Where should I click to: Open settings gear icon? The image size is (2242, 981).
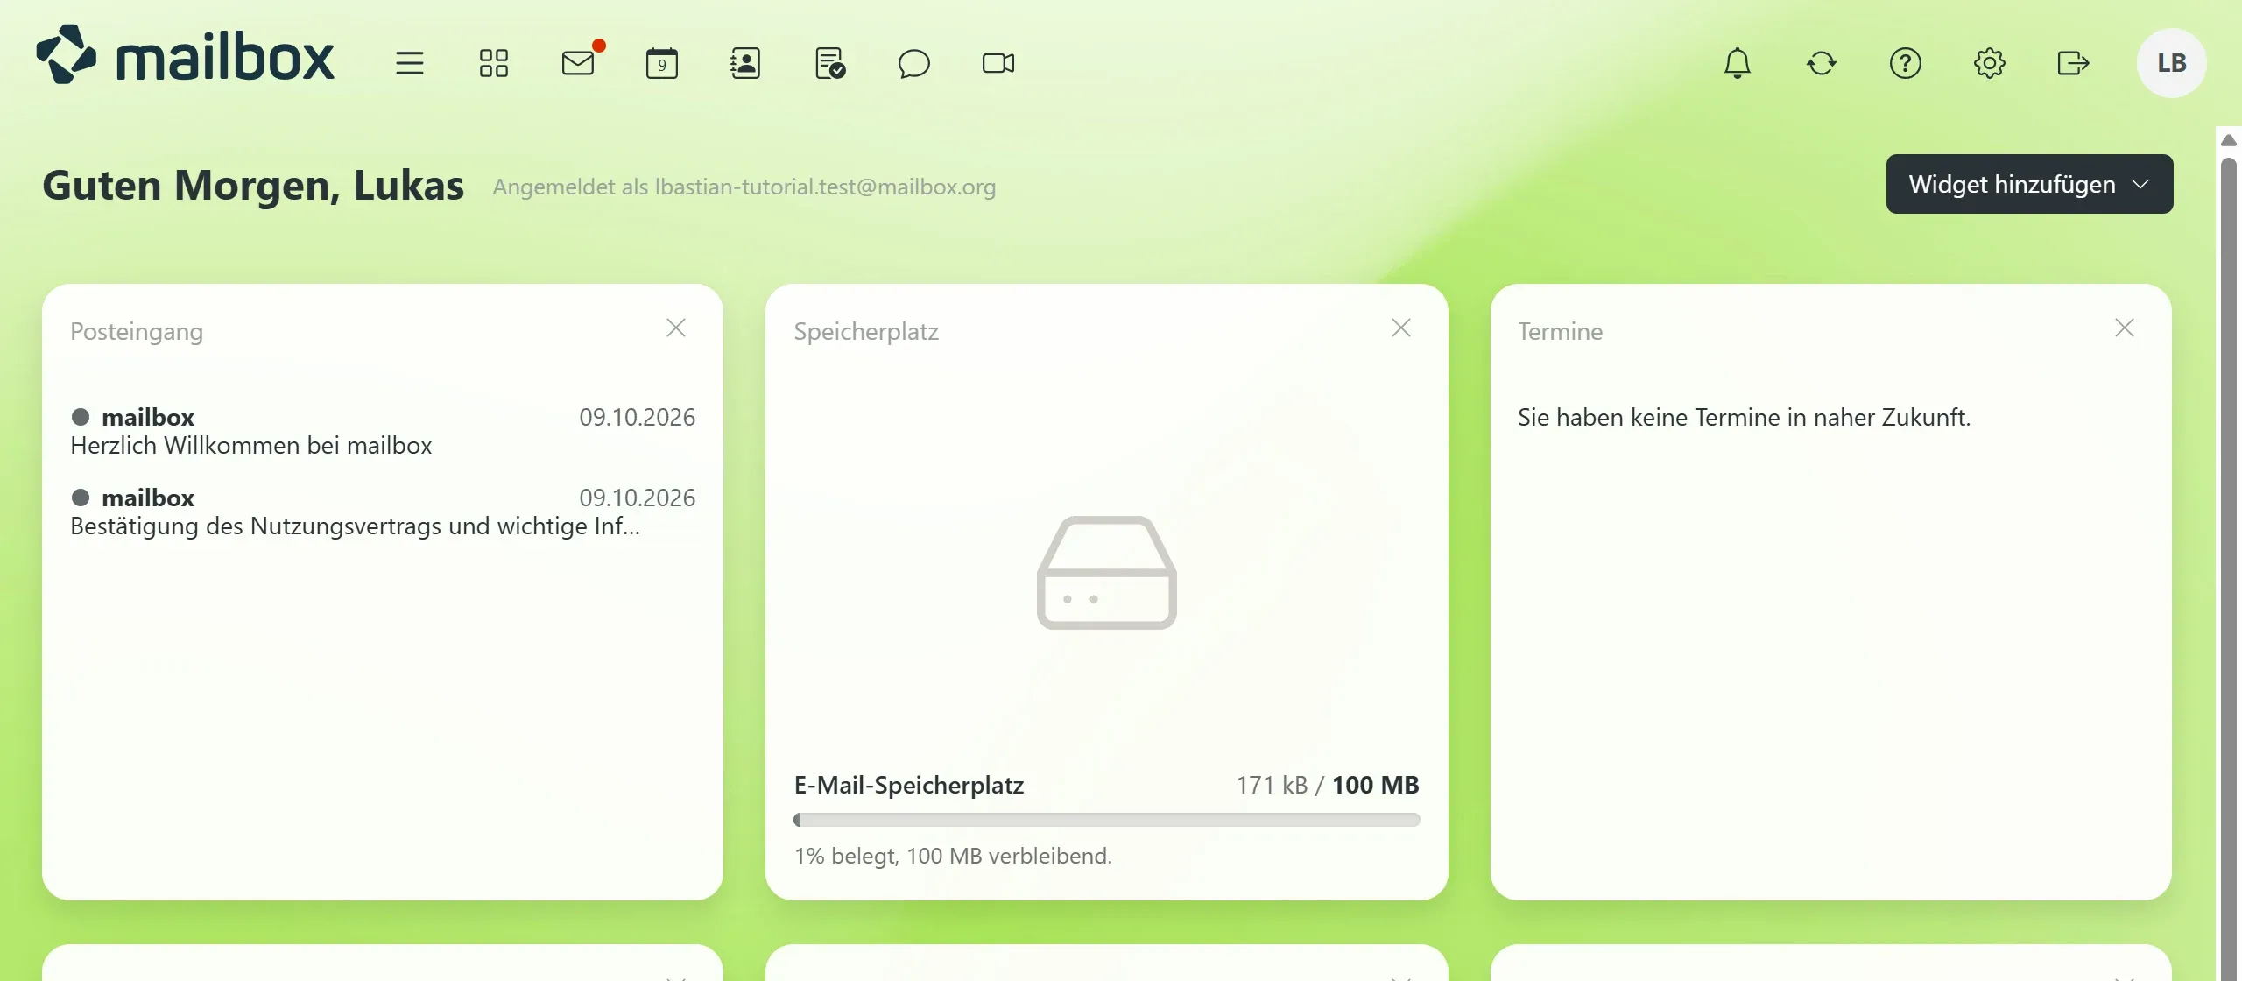1989,63
